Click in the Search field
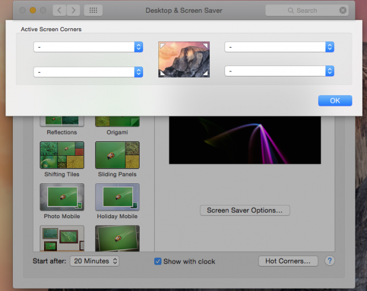 [x=306, y=10]
